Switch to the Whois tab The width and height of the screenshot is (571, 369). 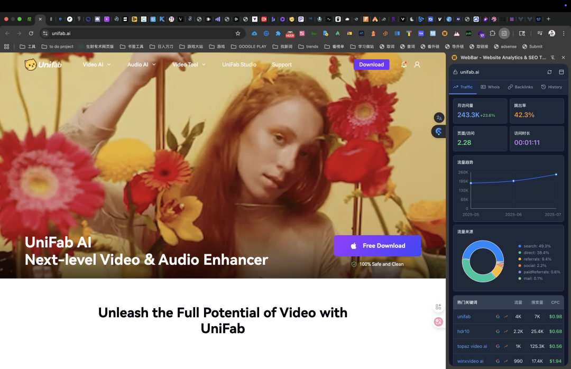tap(490, 87)
